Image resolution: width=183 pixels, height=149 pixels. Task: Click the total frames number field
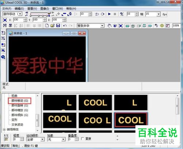[x=131, y=14]
